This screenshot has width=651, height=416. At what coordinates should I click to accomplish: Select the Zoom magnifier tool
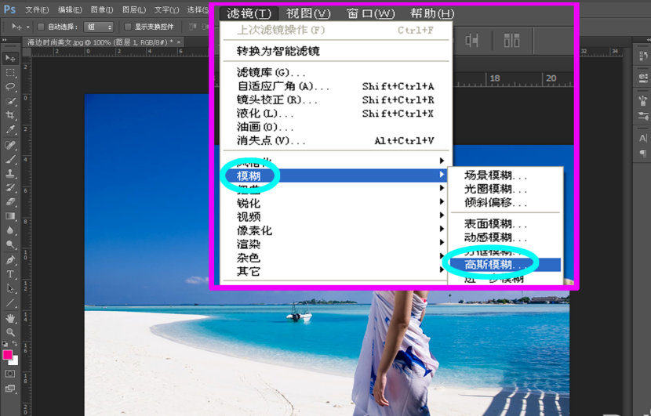[10, 332]
